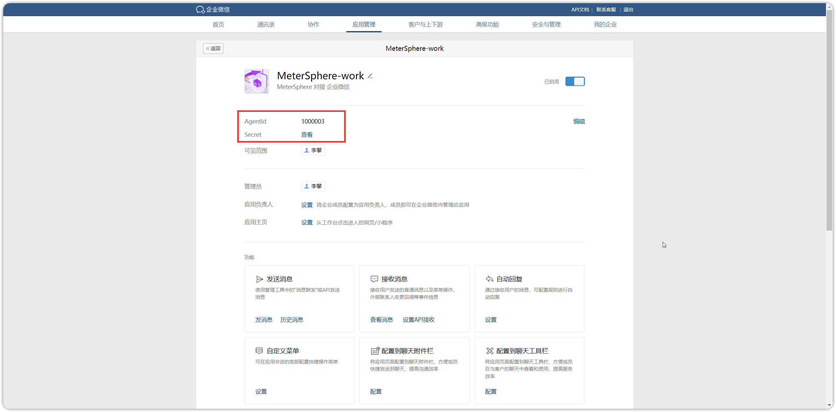Open the 历史消息 link

coord(292,320)
